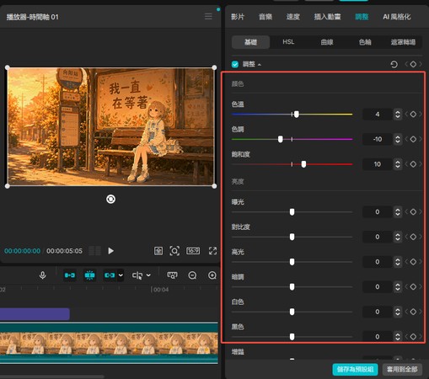Start voiceover recording with microphone icon
429x379 pixels.
coord(42,275)
